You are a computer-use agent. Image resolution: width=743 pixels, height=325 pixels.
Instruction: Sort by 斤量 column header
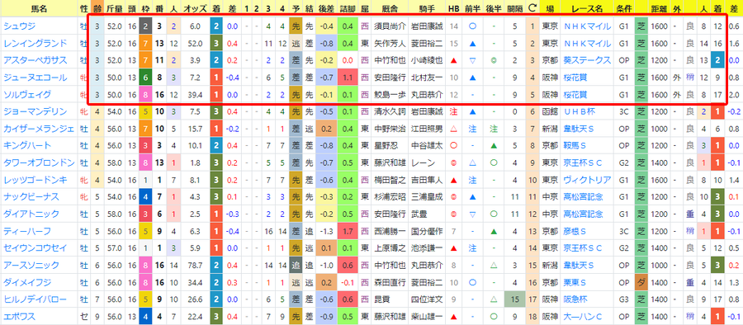pos(114,8)
